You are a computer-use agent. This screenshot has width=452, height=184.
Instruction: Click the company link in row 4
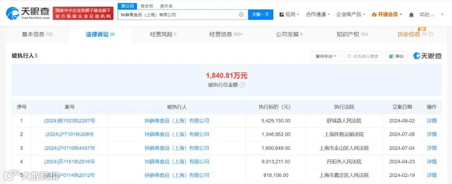point(177,162)
